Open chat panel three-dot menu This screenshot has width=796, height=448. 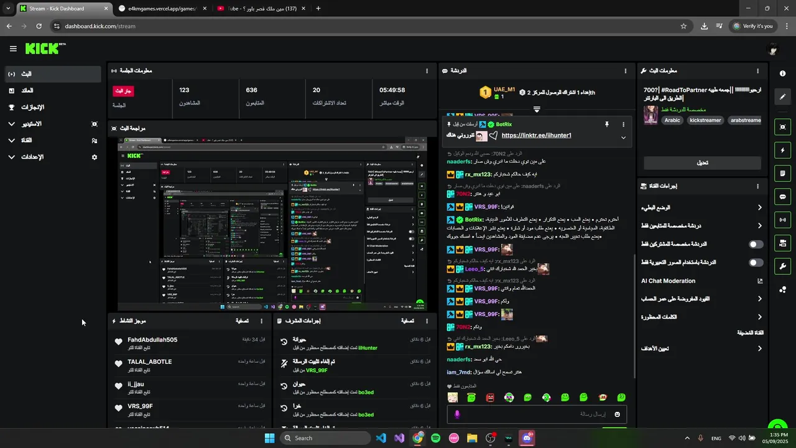(625, 71)
